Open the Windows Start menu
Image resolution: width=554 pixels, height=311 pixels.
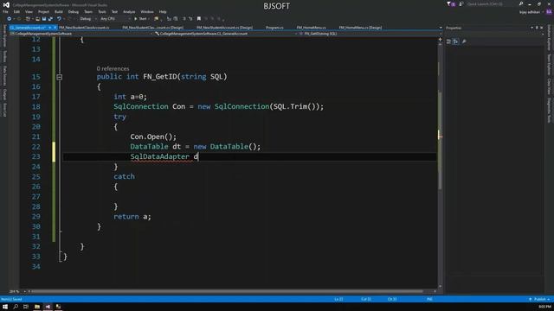tap(5, 307)
